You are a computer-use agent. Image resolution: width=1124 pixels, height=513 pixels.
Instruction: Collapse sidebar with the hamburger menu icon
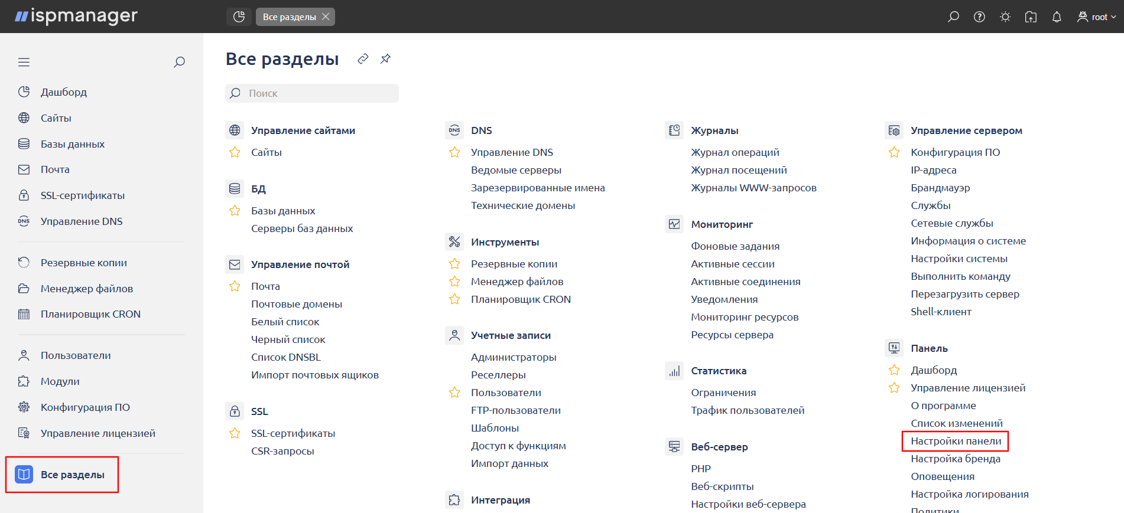[x=24, y=63]
